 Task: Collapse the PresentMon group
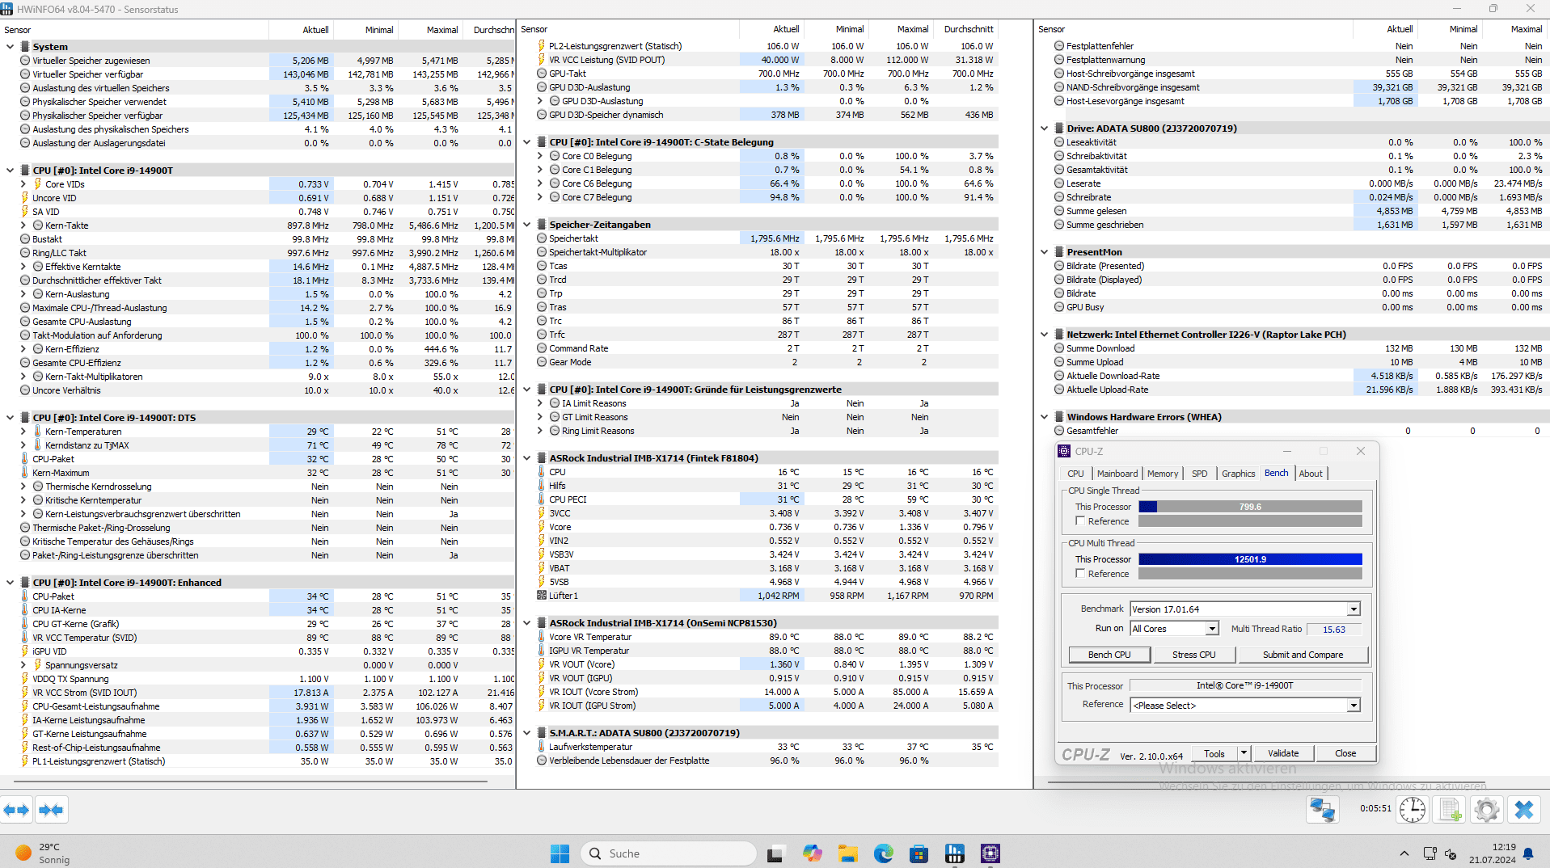(x=1044, y=252)
